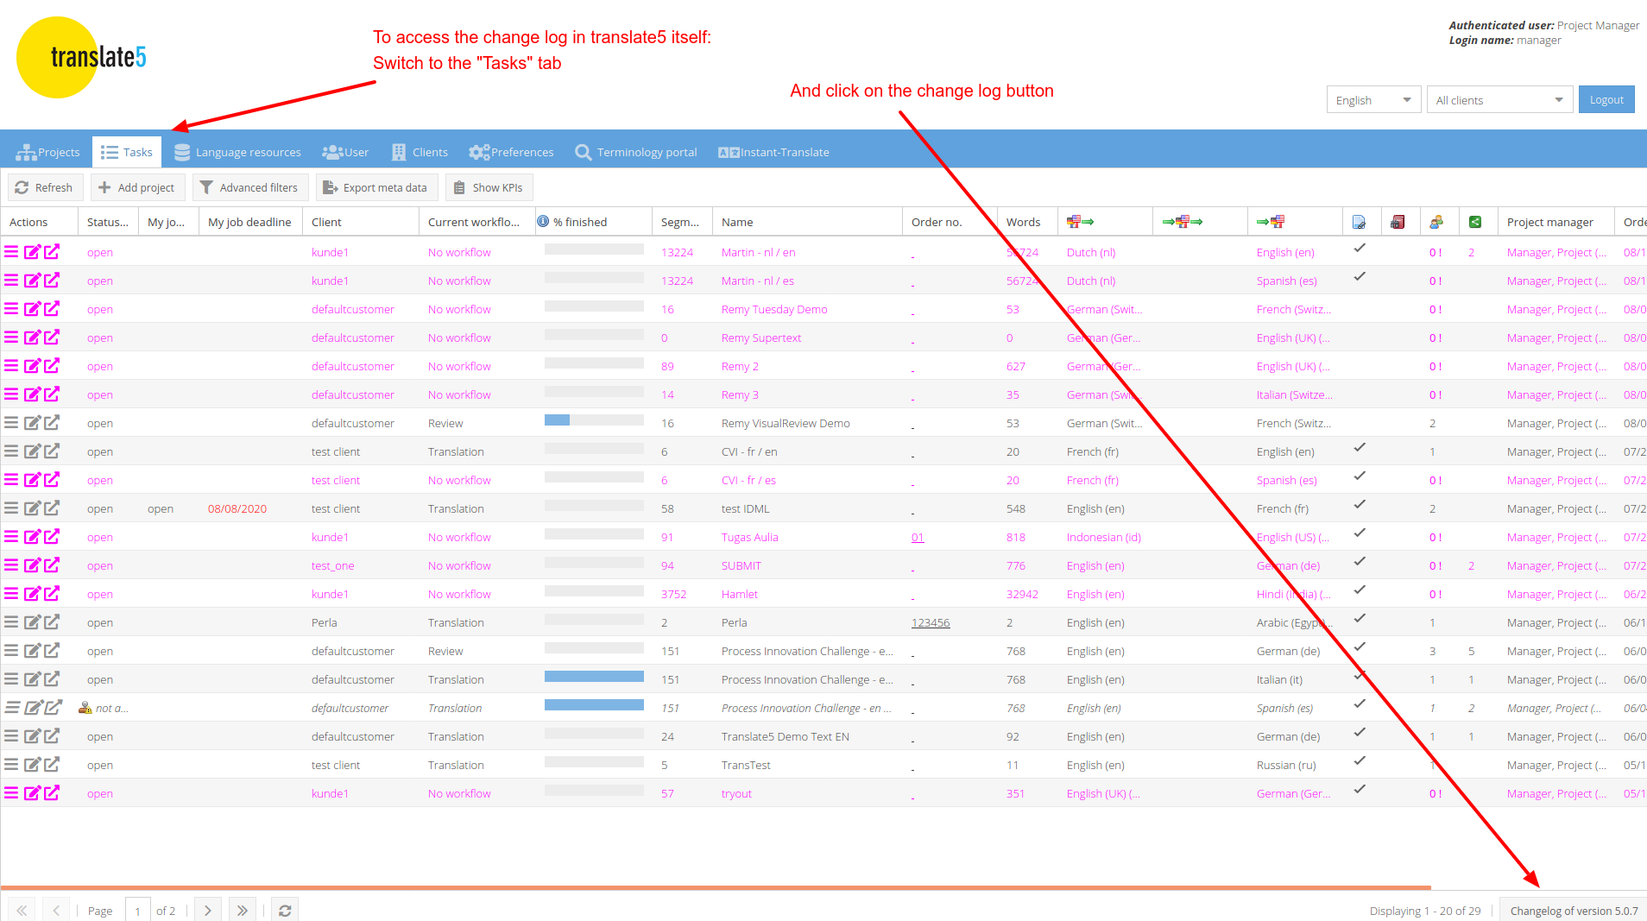Open the Language resources tab
Viewport: 1647px width, 921px height.
(x=237, y=152)
